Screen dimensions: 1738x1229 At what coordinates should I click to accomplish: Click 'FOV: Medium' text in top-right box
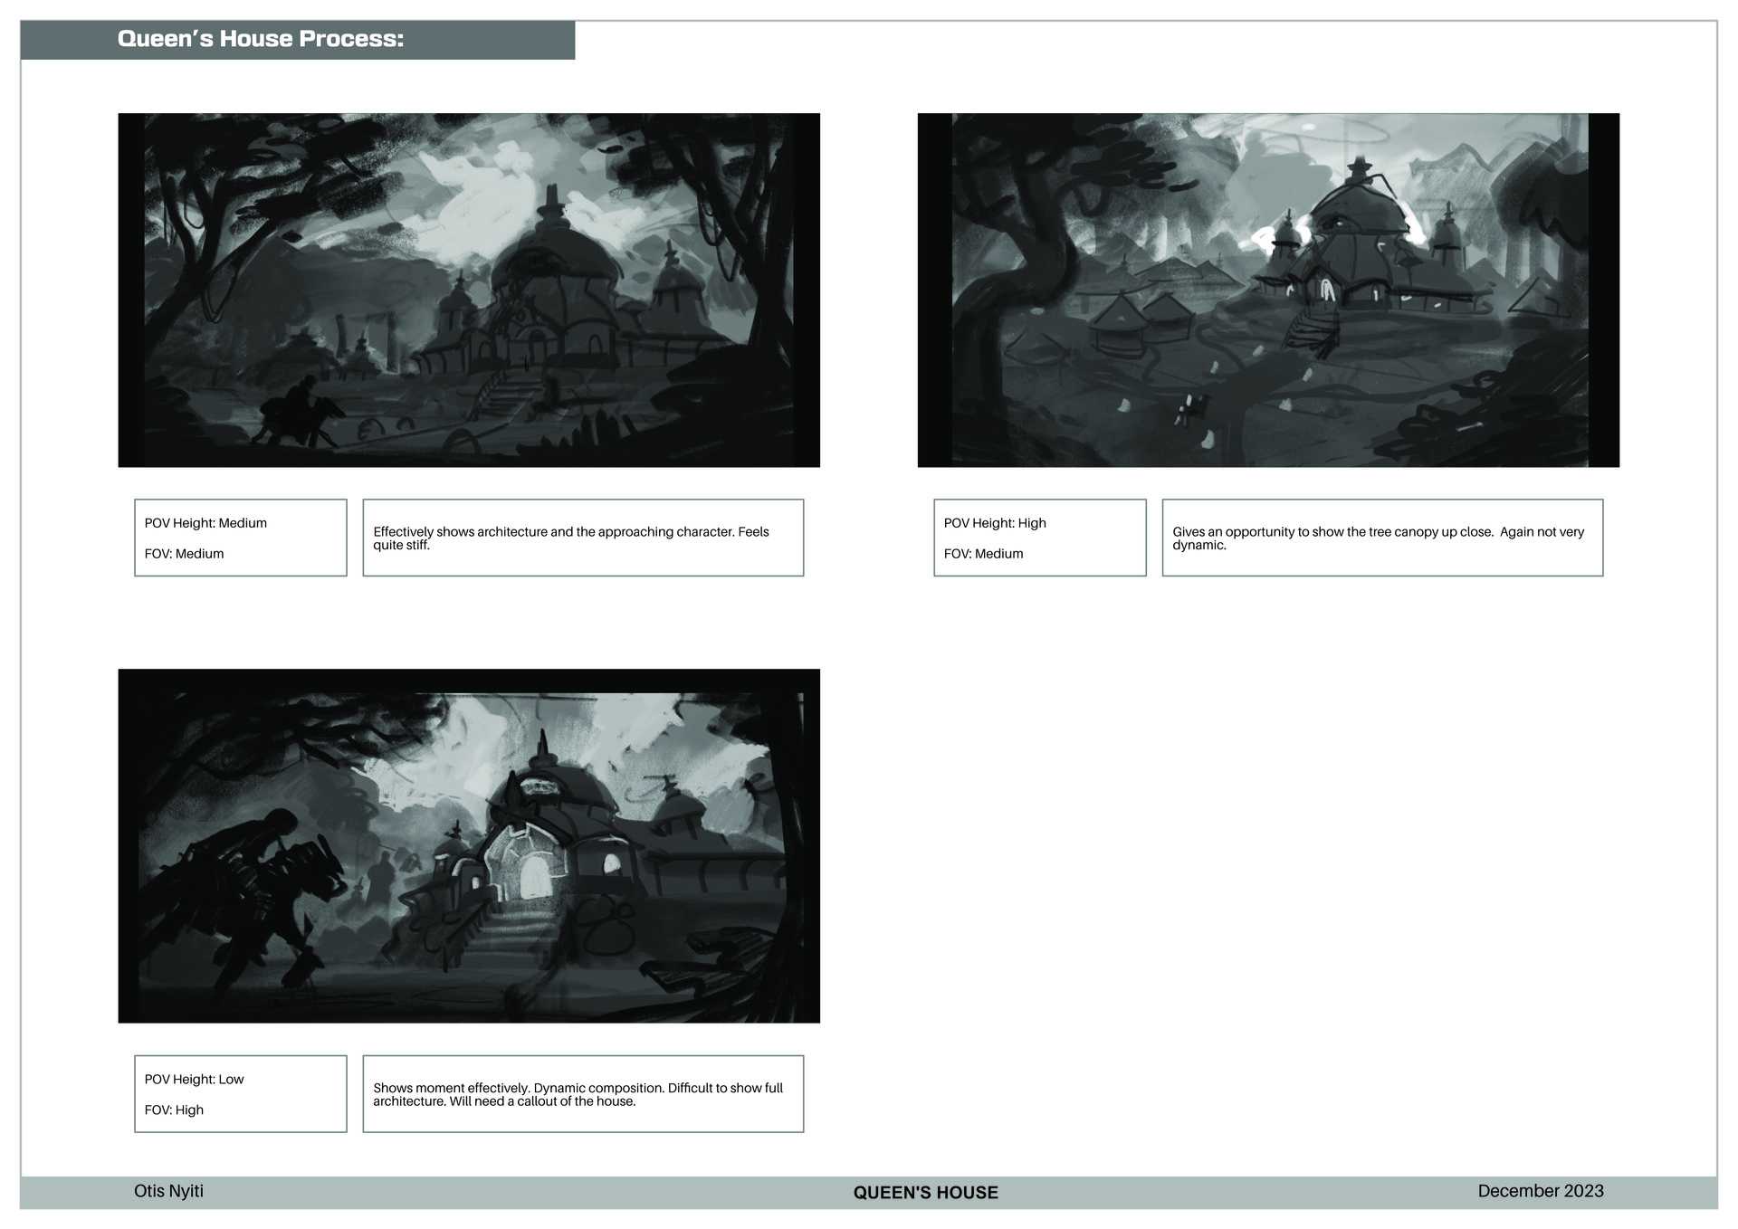[x=983, y=554]
